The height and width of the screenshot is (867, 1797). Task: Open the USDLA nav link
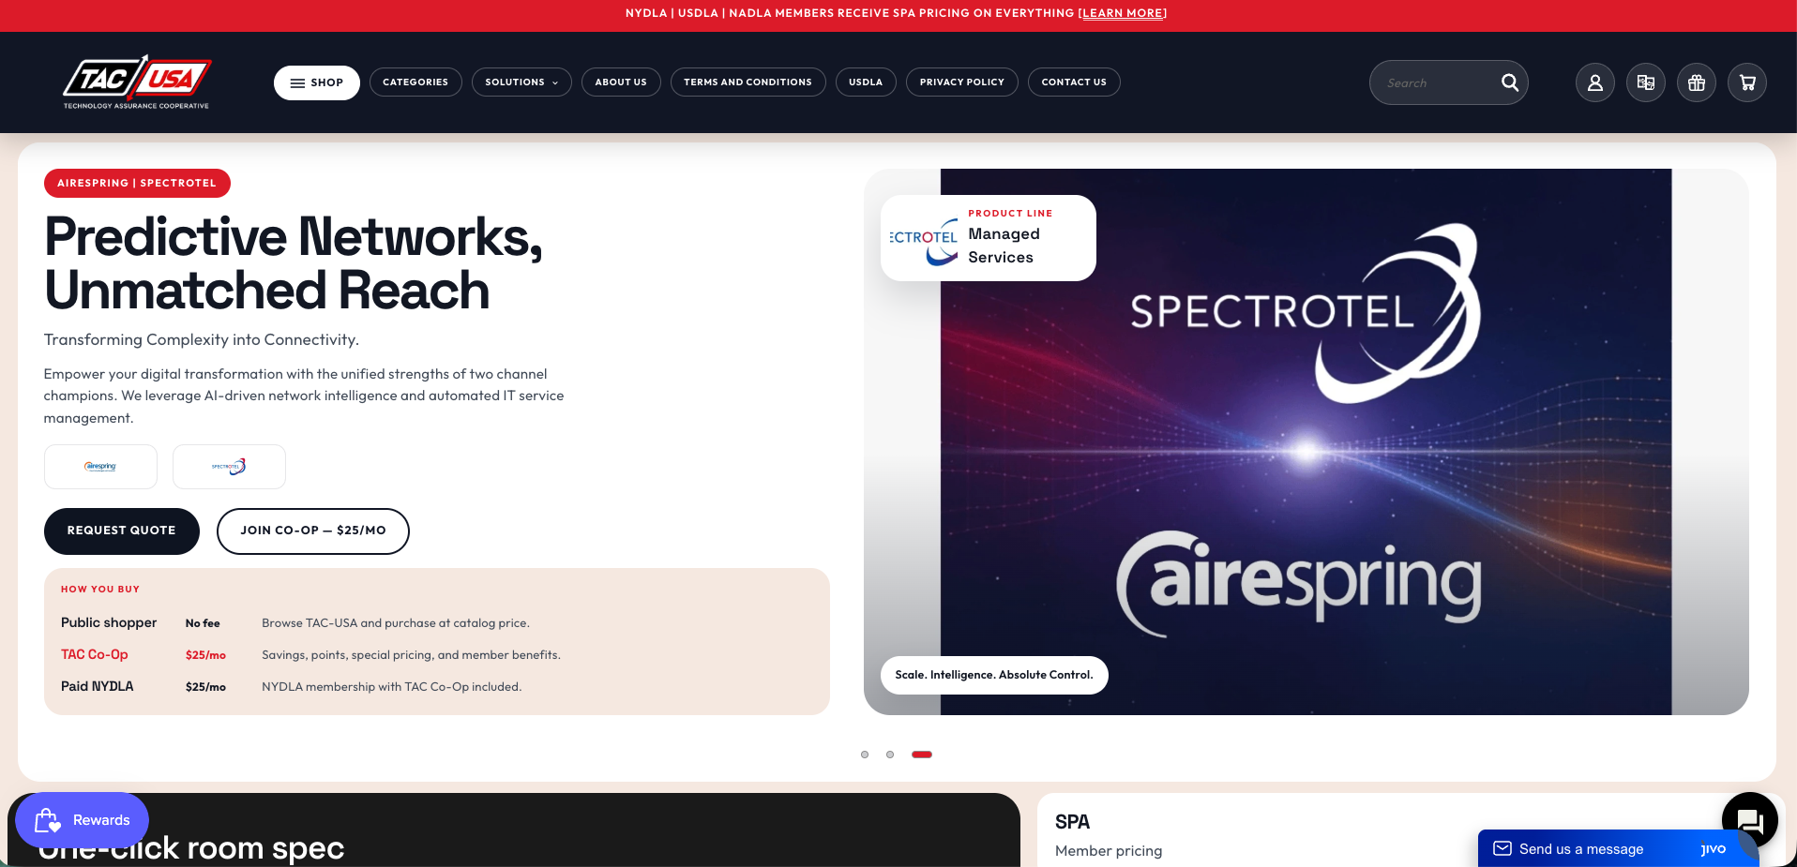(866, 82)
